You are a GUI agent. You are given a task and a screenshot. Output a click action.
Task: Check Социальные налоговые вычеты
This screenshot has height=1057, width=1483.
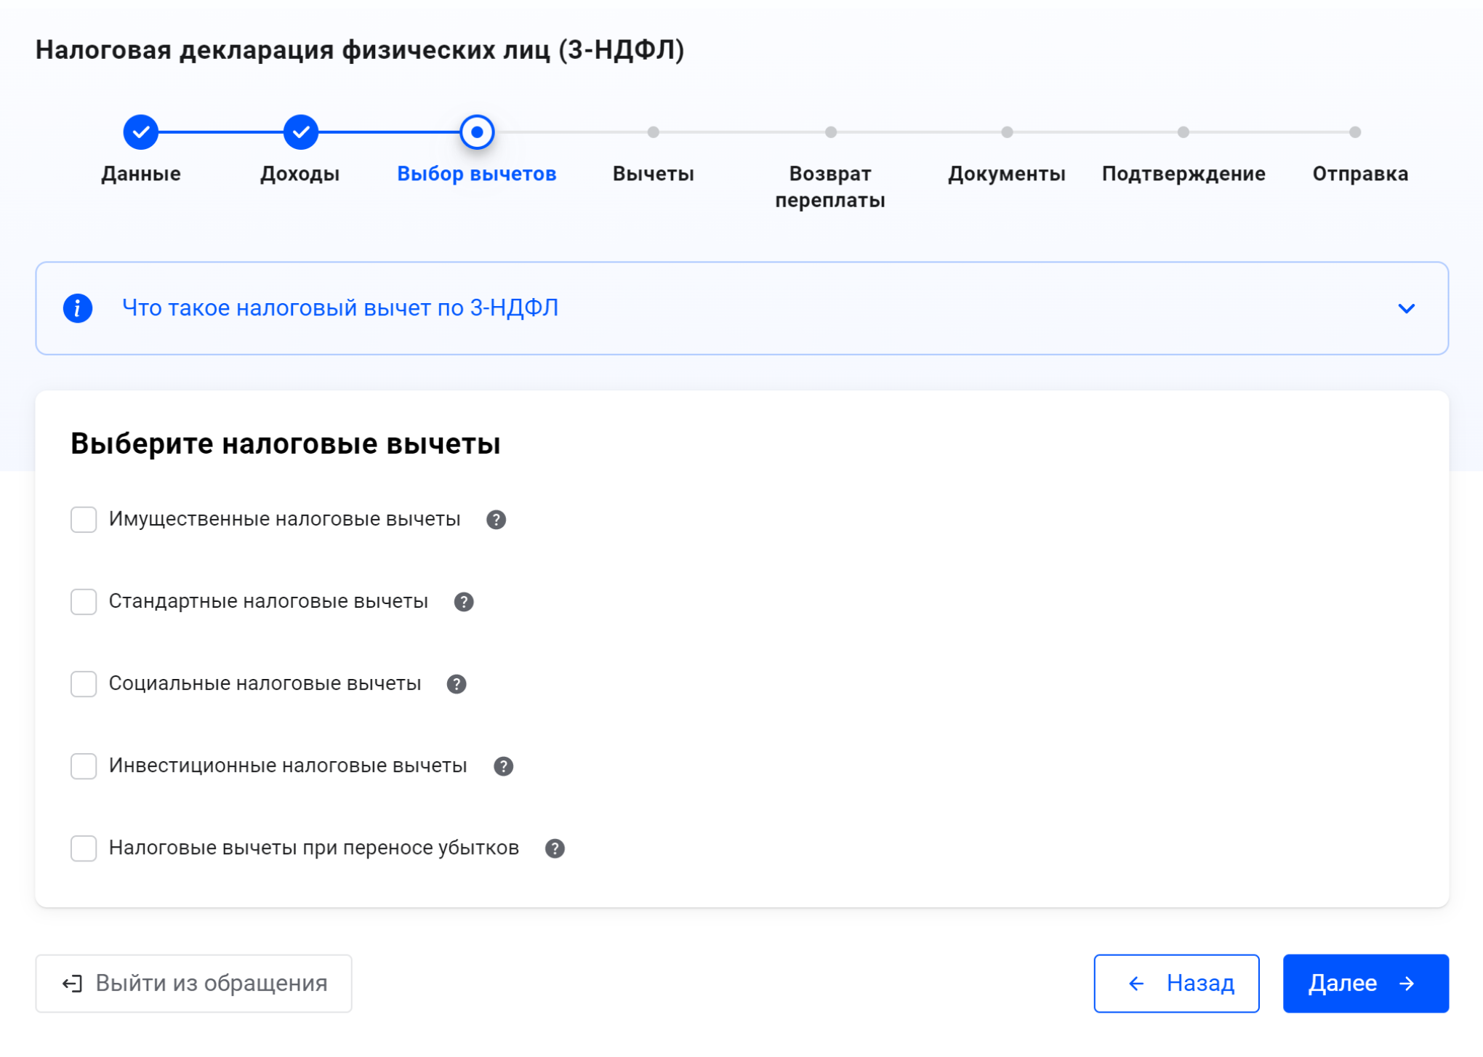click(84, 684)
